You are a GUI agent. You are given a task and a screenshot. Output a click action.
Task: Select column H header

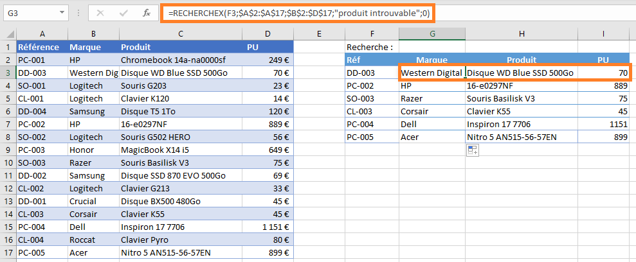point(522,34)
